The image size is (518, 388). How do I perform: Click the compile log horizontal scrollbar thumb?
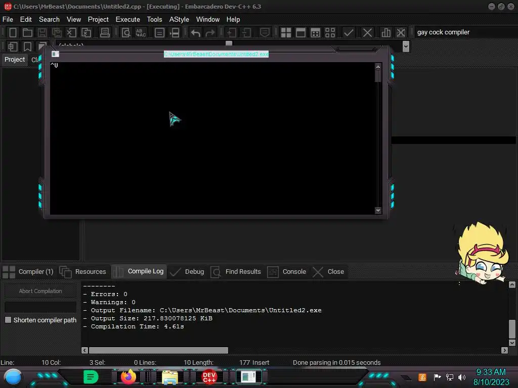(x=158, y=350)
